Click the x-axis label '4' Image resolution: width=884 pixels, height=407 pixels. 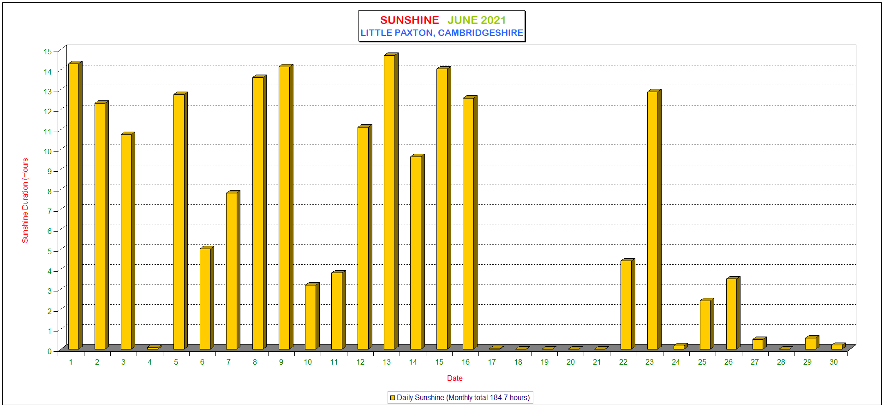(149, 362)
